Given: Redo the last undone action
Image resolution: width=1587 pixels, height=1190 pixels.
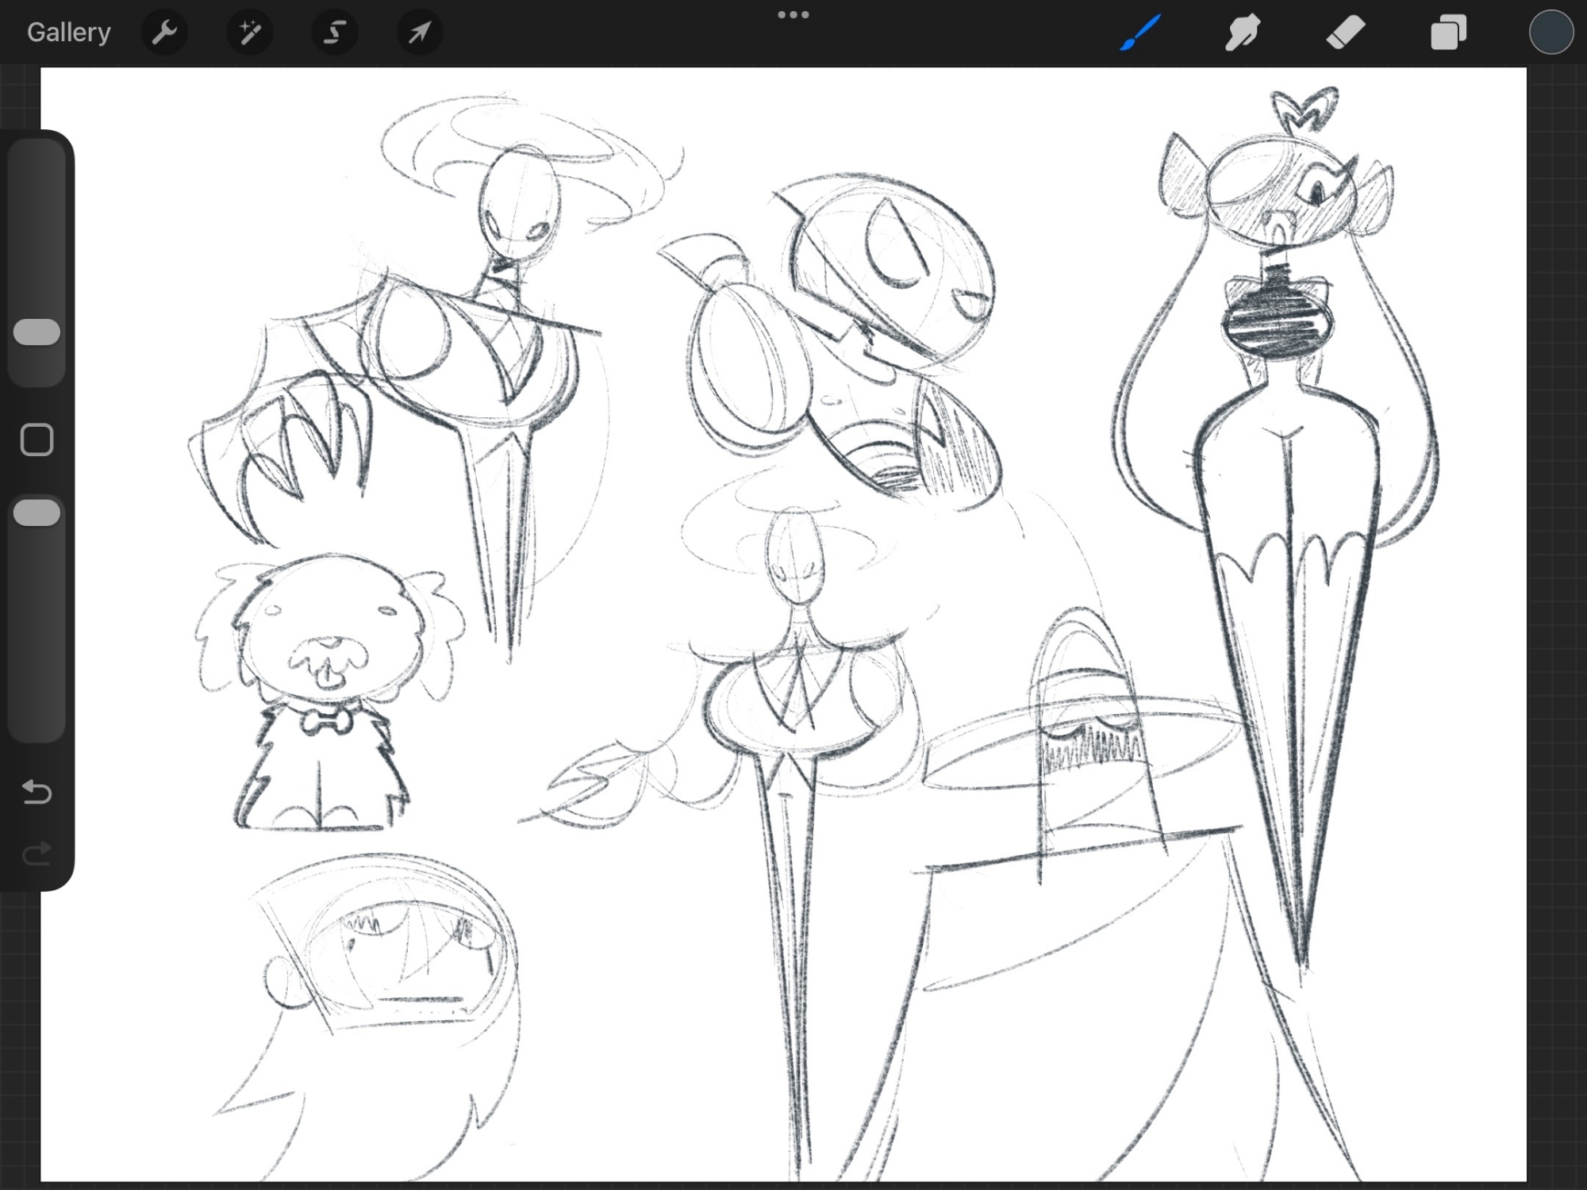Looking at the screenshot, I should click(x=37, y=854).
